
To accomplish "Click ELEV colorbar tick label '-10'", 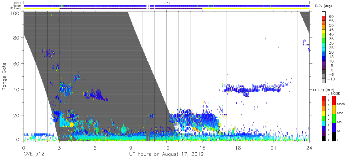I will tap(331, 79).
